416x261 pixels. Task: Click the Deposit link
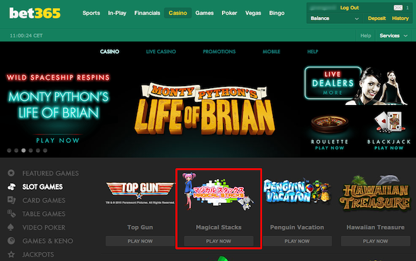point(377,18)
